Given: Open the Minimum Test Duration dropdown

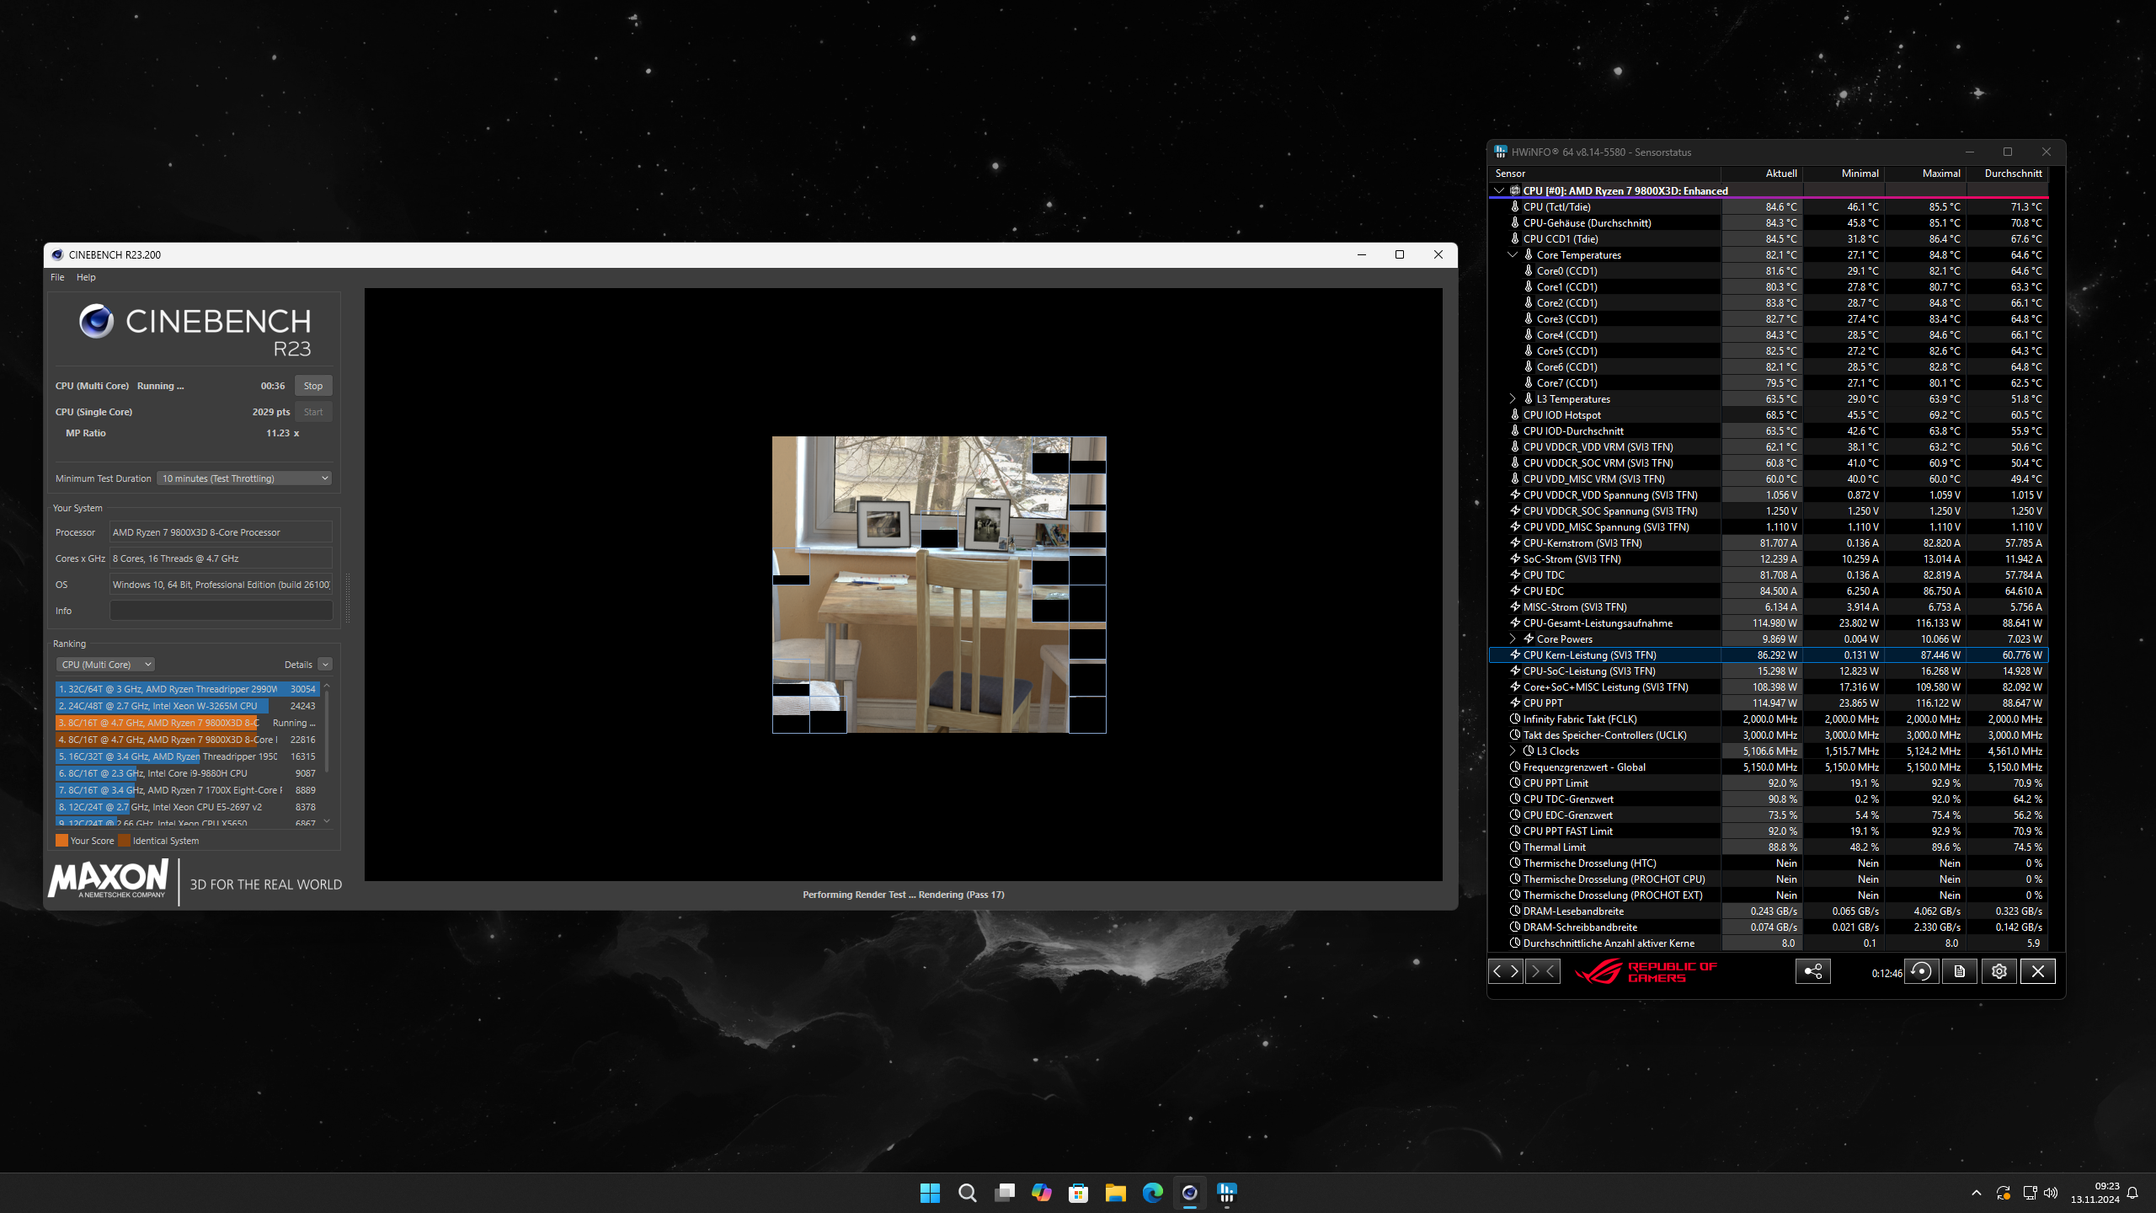Looking at the screenshot, I should [244, 478].
